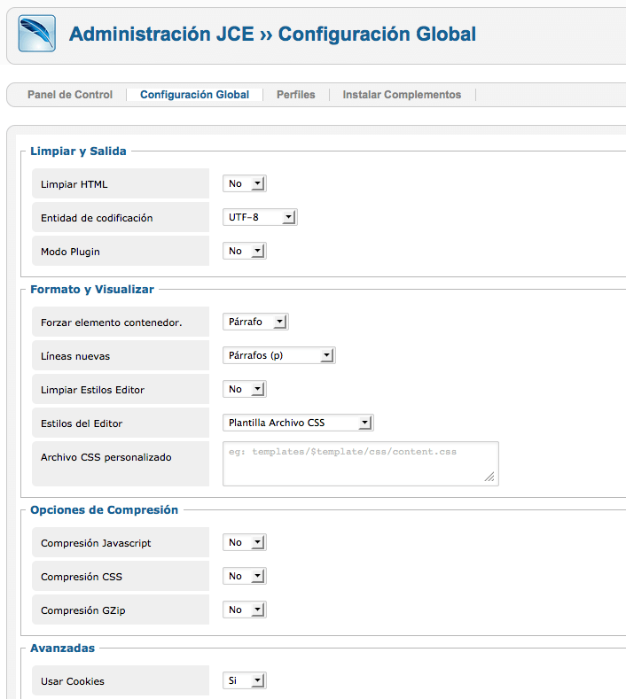
Task: Click the Limpiar Estilos Editor label
Action: click(92, 390)
